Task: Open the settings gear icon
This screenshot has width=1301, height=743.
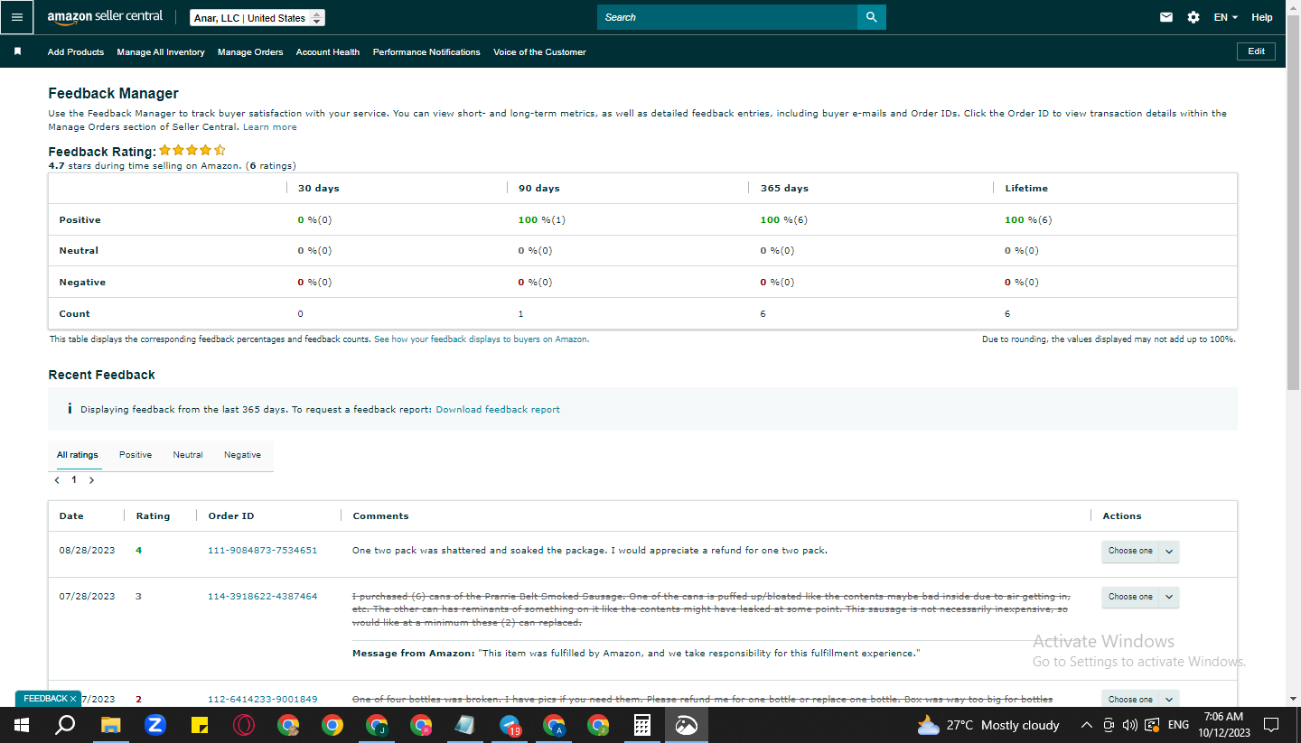Action: pyautogui.click(x=1193, y=17)
